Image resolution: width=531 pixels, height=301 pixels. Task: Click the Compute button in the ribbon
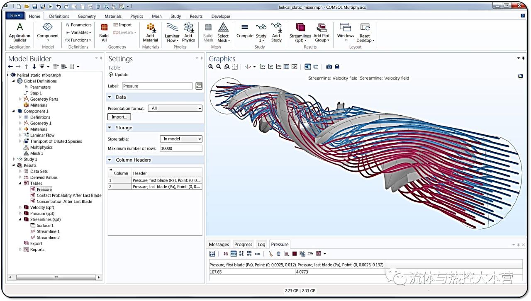coord(245,31)
